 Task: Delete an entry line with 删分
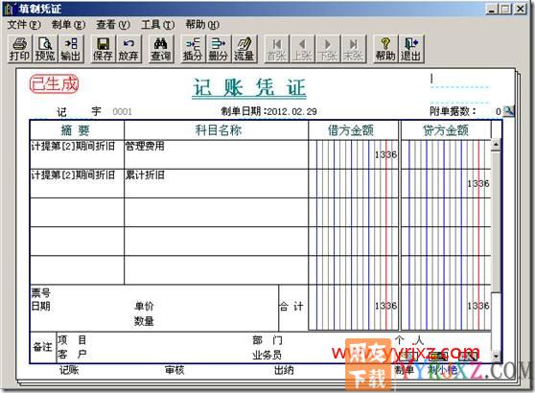pyautogui.click(x=218, y=49)
